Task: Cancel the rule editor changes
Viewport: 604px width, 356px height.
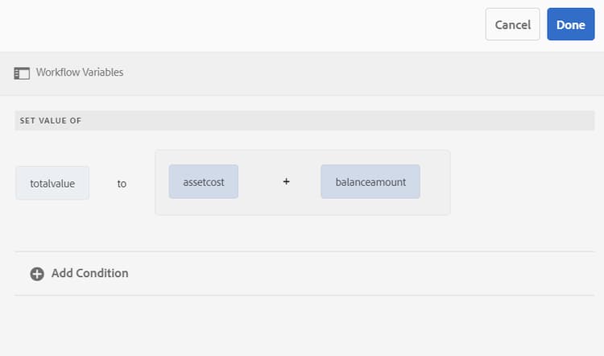Action: click(x=512, y=25)
